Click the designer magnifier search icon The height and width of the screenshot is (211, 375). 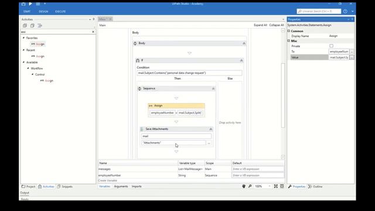pyautogui.click(x=250, y=186)
